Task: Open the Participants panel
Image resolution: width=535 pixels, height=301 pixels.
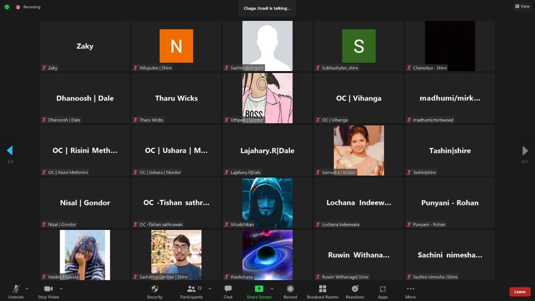Action: tap(191, 291)
